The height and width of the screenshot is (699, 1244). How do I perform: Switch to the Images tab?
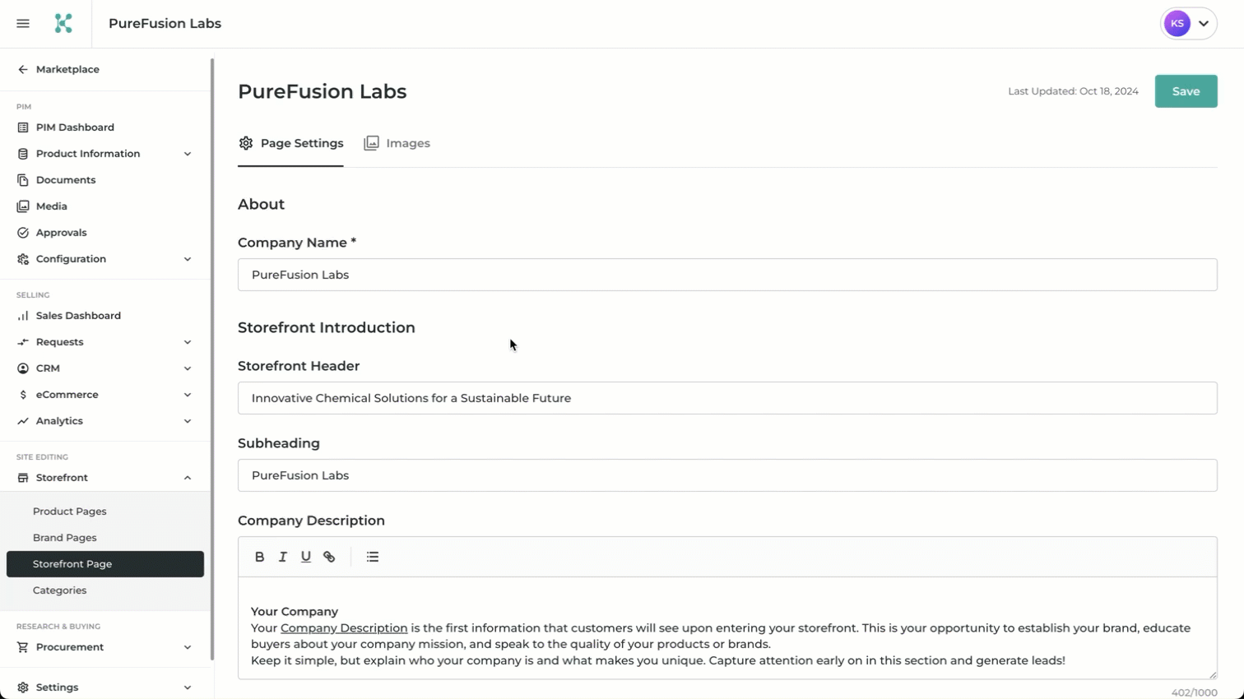(x=397, y=143)
